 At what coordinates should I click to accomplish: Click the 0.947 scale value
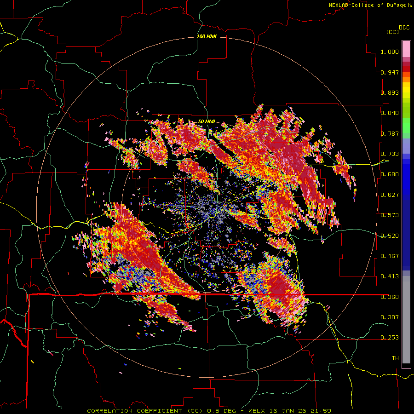(390, 72)
